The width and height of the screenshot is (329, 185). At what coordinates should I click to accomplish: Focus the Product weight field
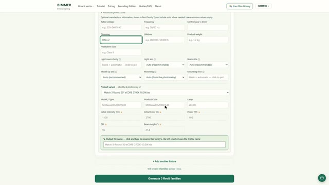pyautogui.click(x=208, y=40)
